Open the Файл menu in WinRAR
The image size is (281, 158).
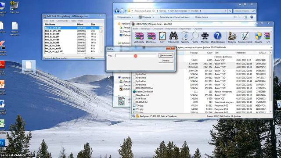click(135, 29)
